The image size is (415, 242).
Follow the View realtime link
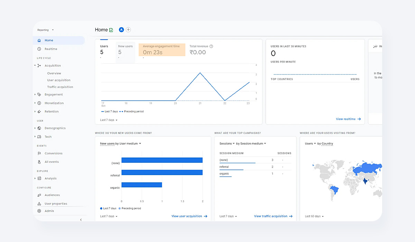click(x=348, y=119)
